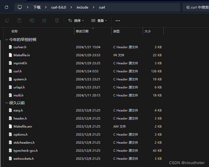Click the file icon of system.h

10,79
